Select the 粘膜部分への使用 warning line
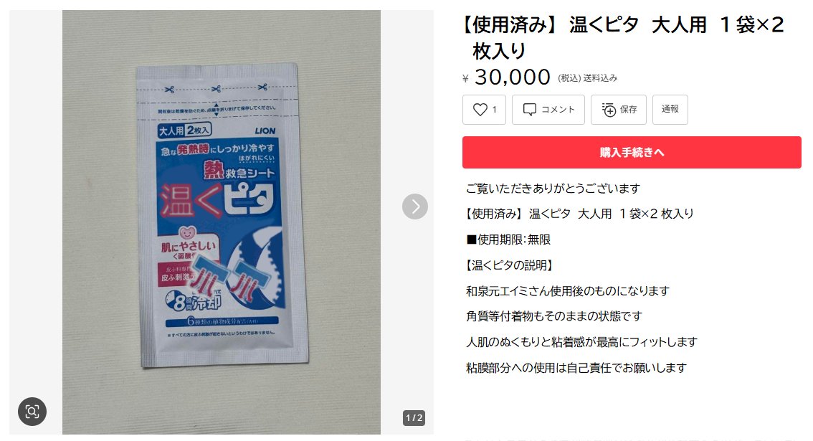Viewport: 813px width, 441px height. click(x=576, y=368)
